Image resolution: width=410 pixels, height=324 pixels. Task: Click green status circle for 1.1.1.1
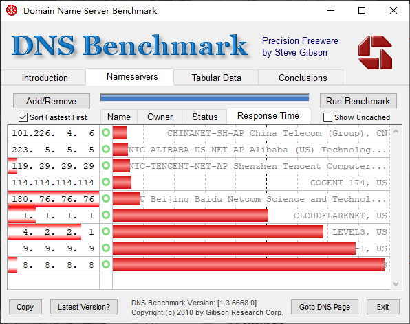tap(106, 215)
